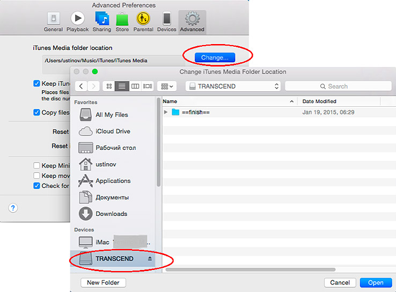
Task: Click the green zoom button of file dialog
Action: click(x=95, y=72)
